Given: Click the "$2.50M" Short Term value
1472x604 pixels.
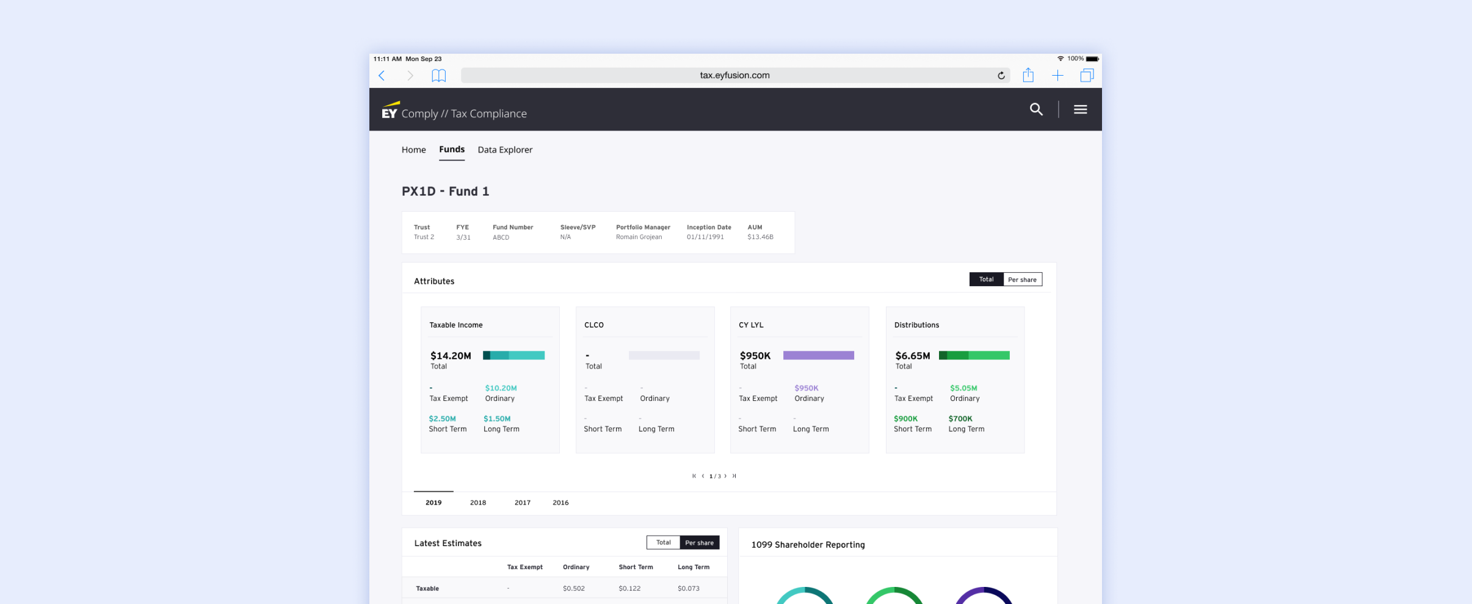Looking at the screenshot, I should [443, 419].
